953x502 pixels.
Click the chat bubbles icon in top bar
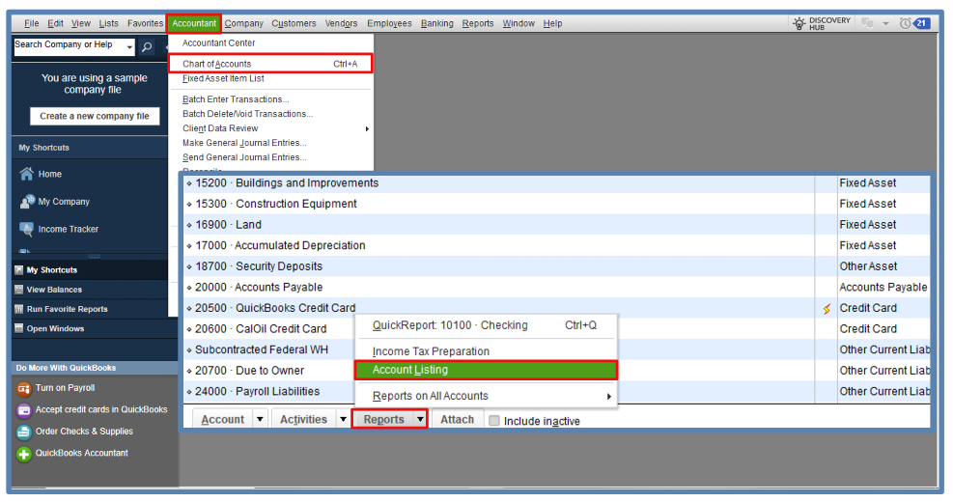867,23
